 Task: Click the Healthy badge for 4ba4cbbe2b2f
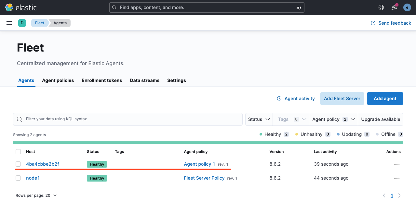point(97,164)
